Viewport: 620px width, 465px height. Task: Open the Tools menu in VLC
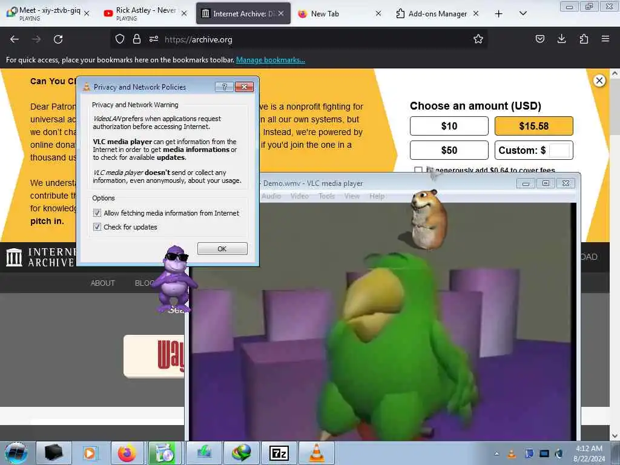326,196
